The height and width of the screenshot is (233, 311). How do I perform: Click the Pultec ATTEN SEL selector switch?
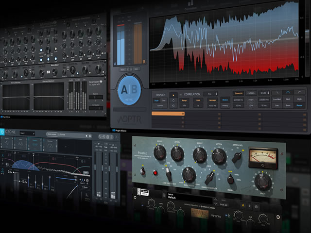coord(237,157)
